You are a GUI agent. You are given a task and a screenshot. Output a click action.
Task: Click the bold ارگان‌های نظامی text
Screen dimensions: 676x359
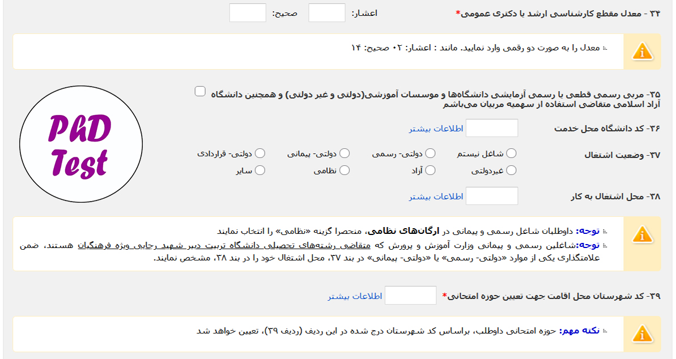[402, 232]
